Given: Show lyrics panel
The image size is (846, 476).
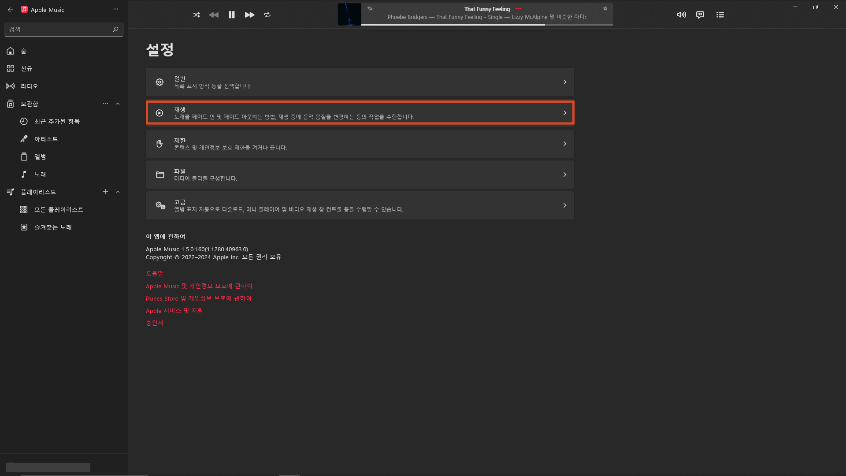Looking at the screenshot, I should 700,15.
